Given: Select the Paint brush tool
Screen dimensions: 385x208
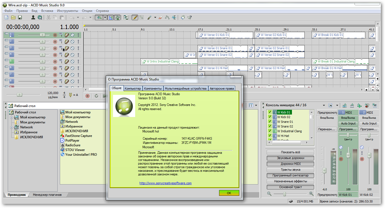Looking at the screenshot, I should click(149, 17).
